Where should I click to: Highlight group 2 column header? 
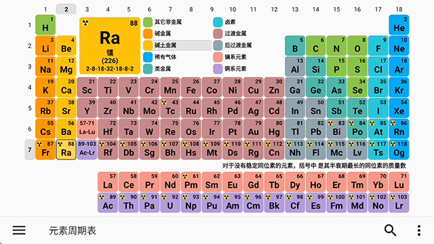click(66, 9)
